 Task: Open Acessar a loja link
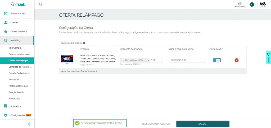[x=18, y=13]
